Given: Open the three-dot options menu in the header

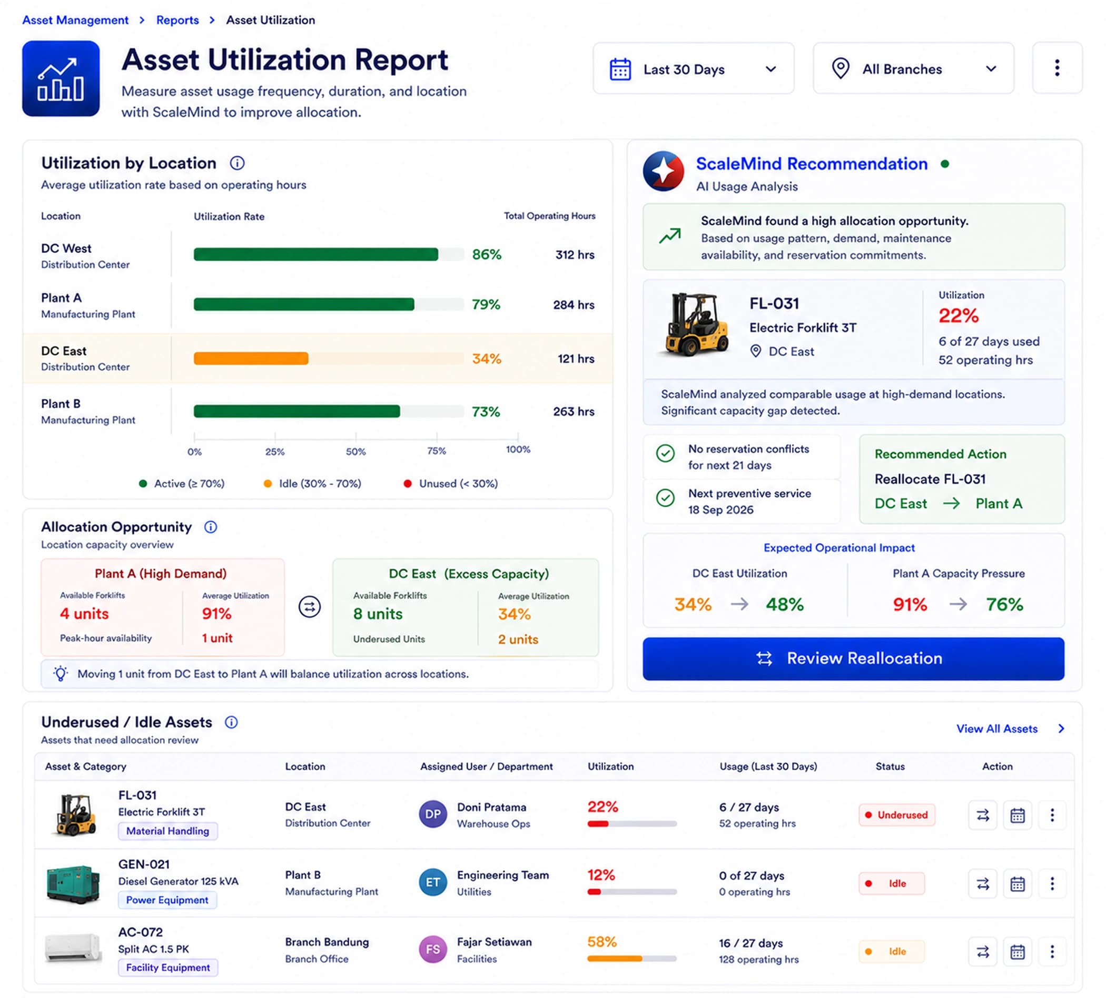Looking at the screenshot, I should coord(1056,68).
